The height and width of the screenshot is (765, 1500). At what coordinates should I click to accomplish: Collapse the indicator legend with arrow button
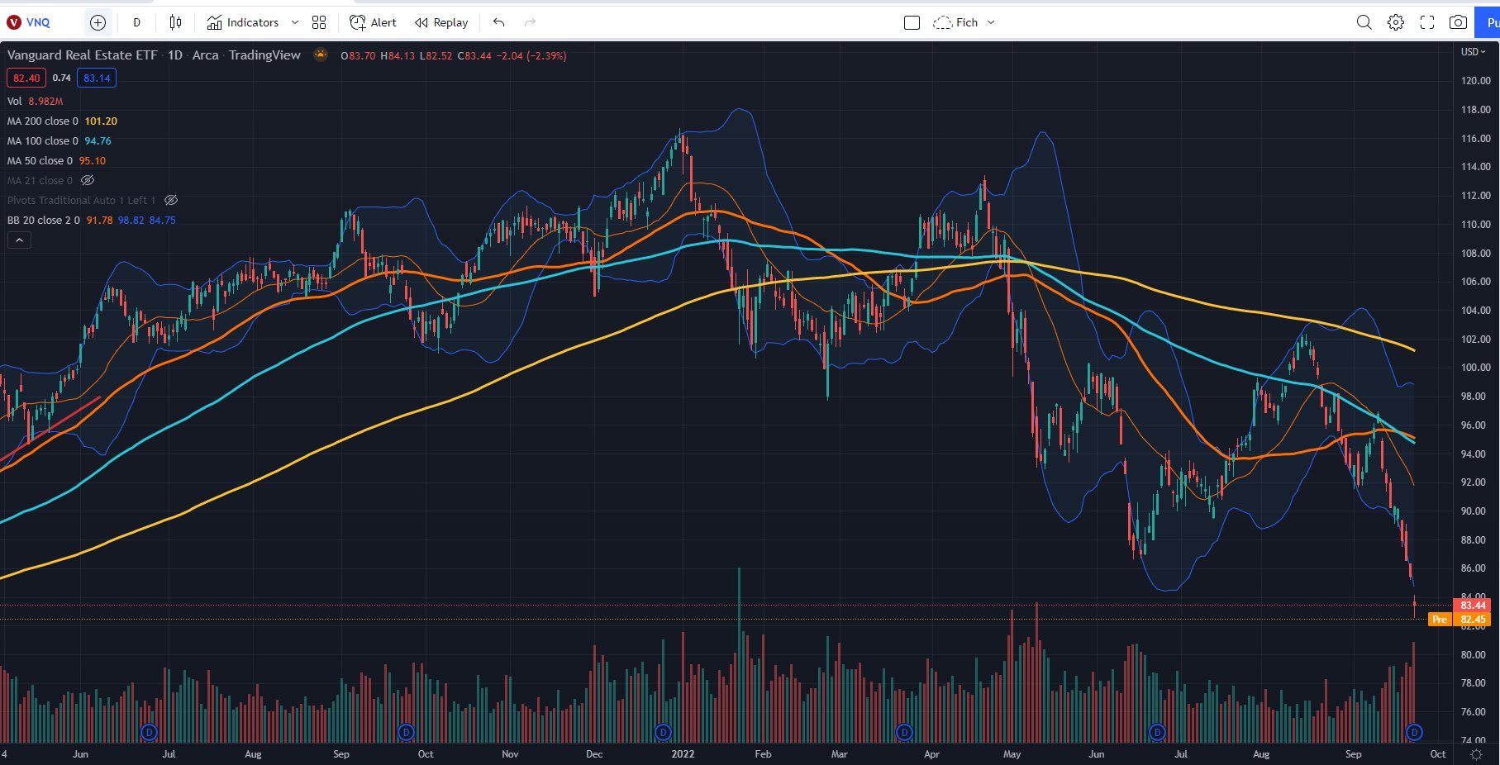19,240
